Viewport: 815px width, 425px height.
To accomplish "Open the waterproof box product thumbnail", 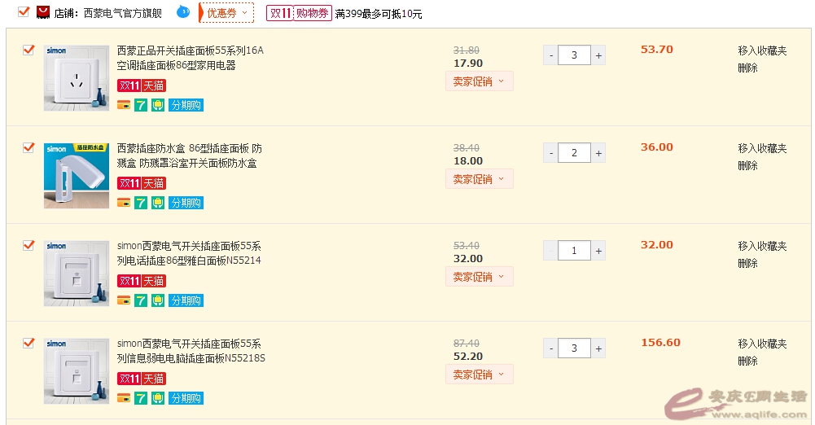I will (77, 176).
